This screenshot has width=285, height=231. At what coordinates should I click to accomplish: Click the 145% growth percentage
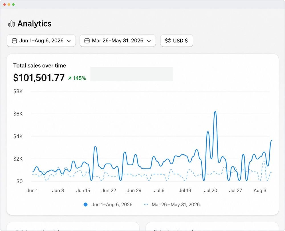point(80,78)
